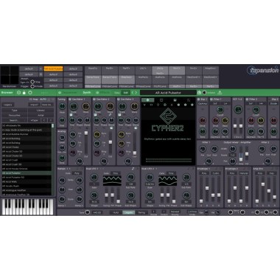Click the Favourites filter button

[x=15, y=115]
